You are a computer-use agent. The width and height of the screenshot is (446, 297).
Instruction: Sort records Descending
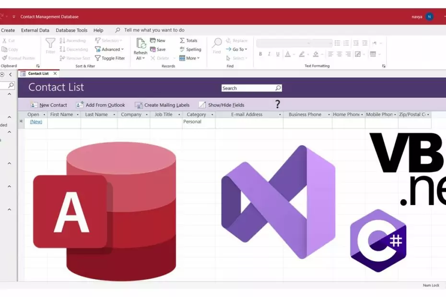[x=74, y=49]
